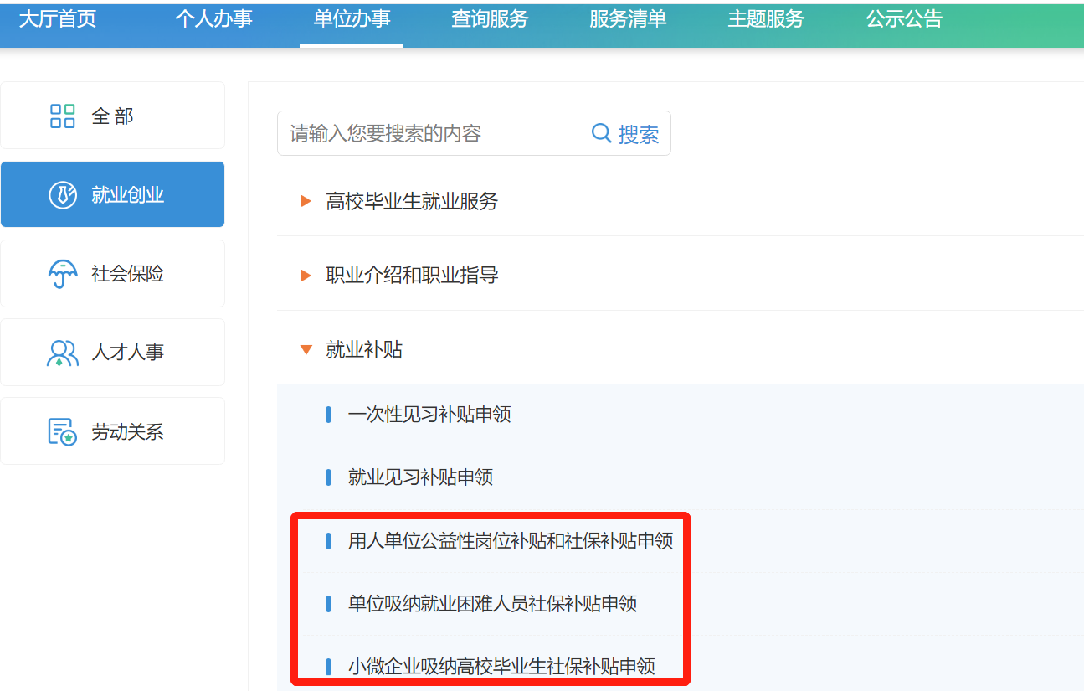The width and height of the screenshot is (1084, 691).
Task: Click the document icon for 劳动关系
Action: (x=63, y=432)
